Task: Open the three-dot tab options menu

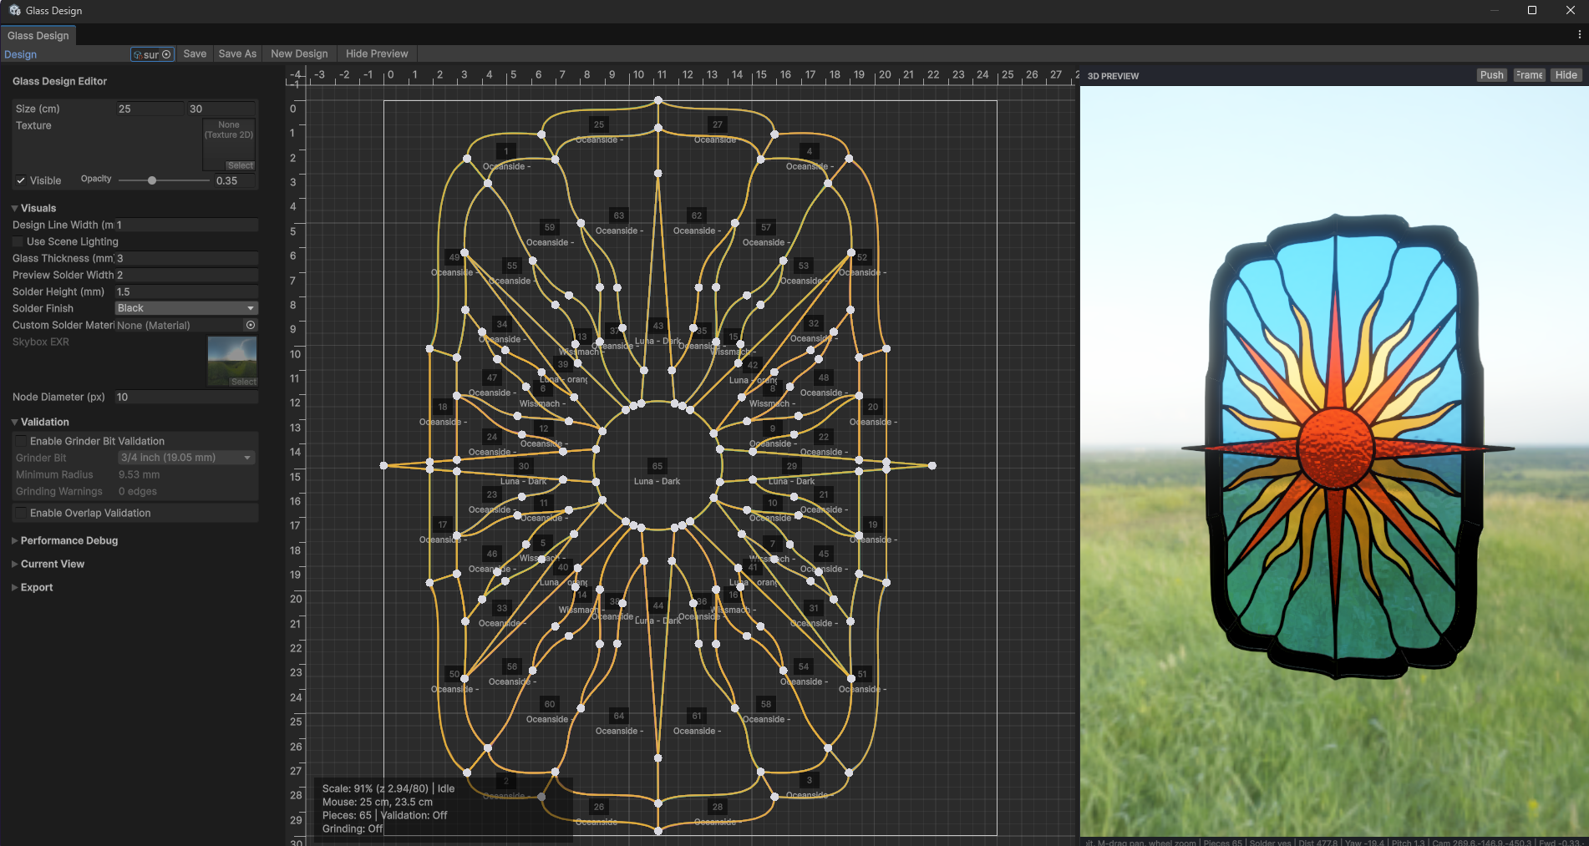Action: (1579, 35)
